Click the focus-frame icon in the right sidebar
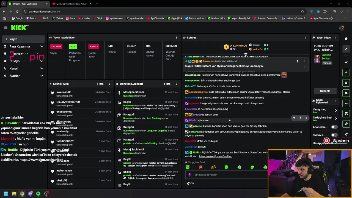352x198 pixels. (346, 62)
